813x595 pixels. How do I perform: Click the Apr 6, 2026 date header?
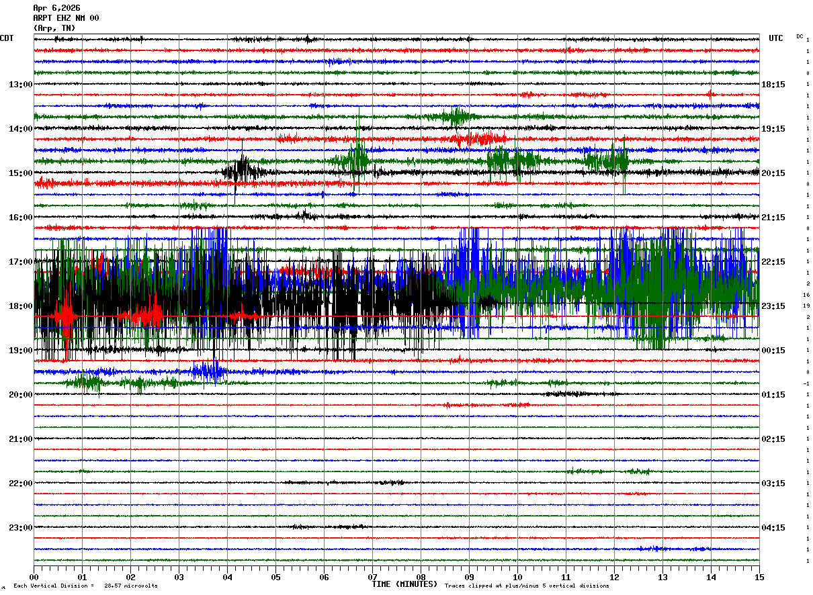(56, 8)
